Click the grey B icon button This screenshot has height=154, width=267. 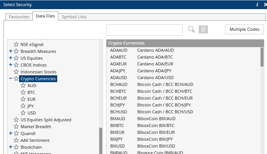coord(203,29)
